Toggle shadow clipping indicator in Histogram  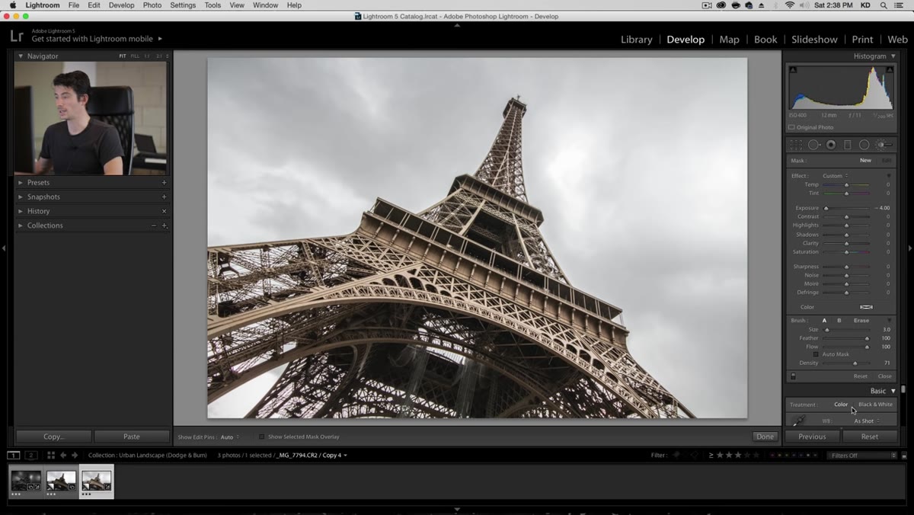(793, 70)
